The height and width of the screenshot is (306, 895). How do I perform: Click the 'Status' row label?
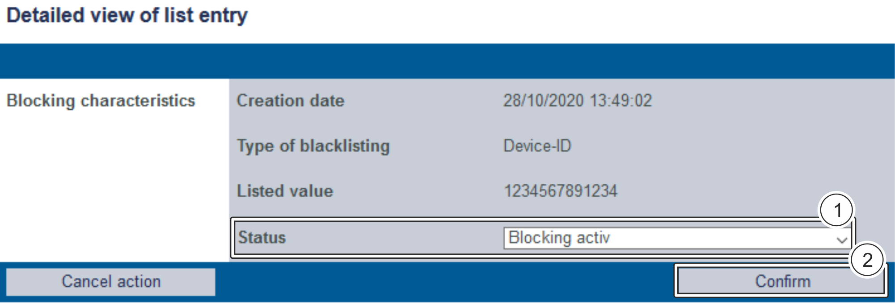pos(262,238)
